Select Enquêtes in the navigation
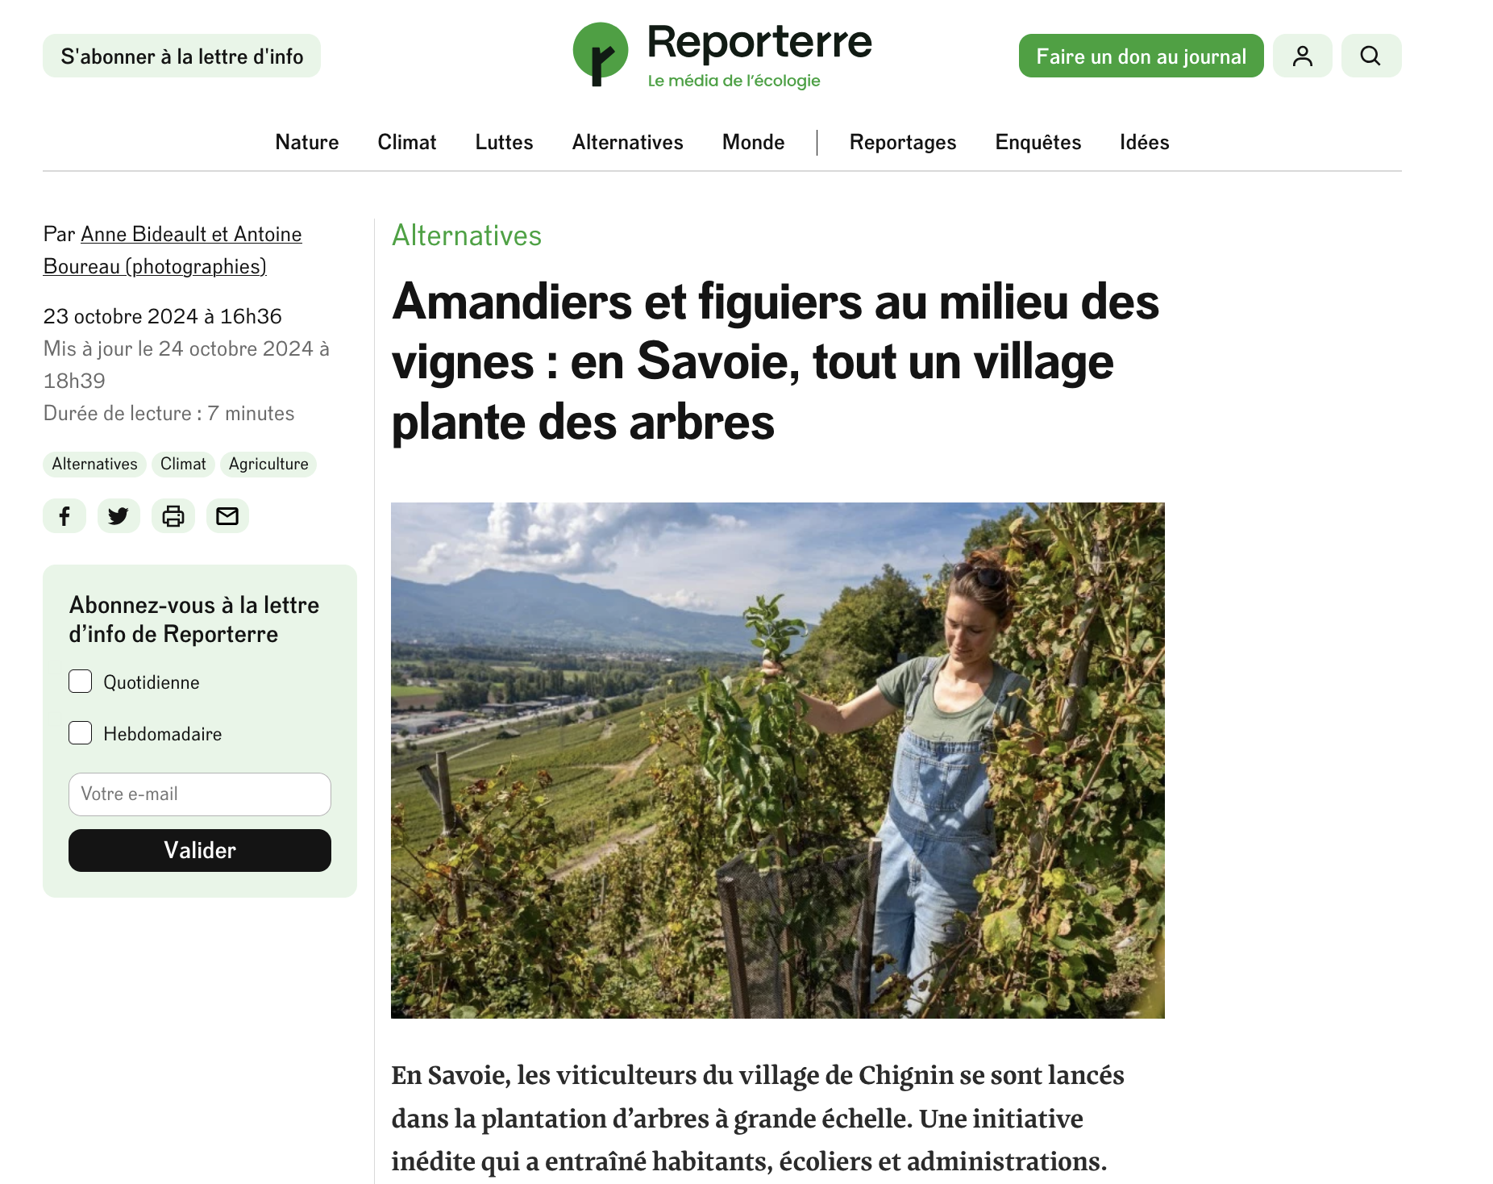The height and width of the screenshot is (1184, 1493). pyautogui.click(x=1038, y=142)
